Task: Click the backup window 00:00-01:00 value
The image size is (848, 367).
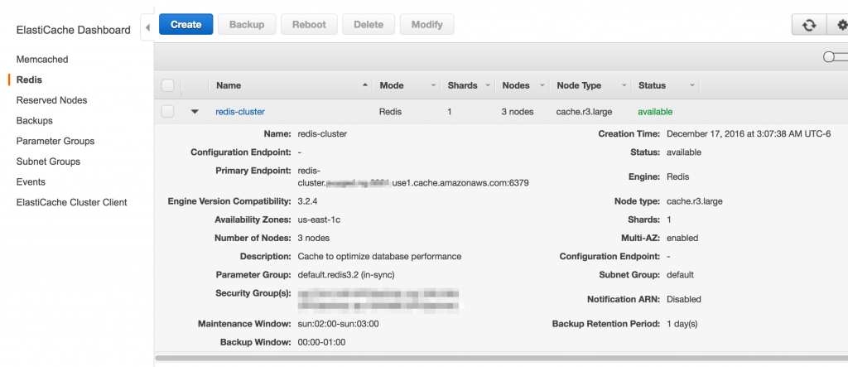Action: pyautogui.click(x=321, y=342)
